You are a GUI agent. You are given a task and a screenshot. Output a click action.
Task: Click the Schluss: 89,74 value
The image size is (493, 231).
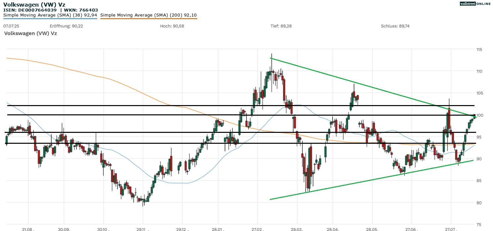click(x=395, y=26)
